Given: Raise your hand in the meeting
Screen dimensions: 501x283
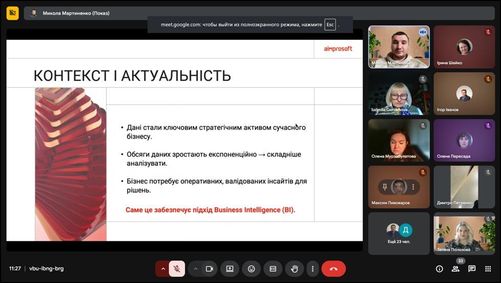Looking at the screenshot, I should coord(294,269).
